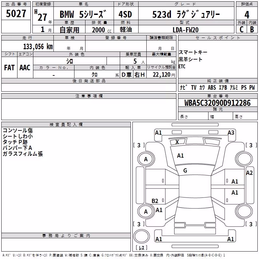Select the car name BMW 5シリーズ
The height and width of the screenshot is (259, 259).
pos(83,14)
